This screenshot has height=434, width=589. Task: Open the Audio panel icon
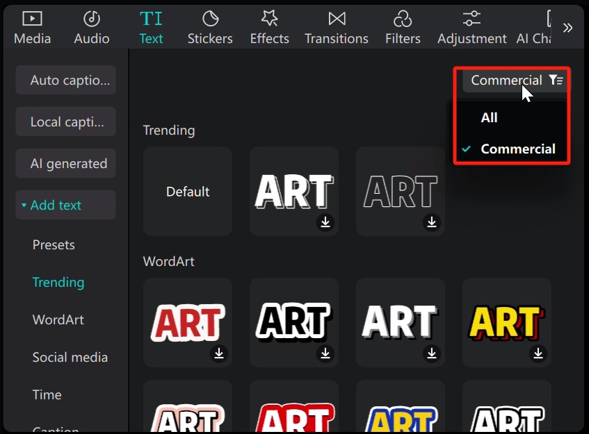[92, 19]
